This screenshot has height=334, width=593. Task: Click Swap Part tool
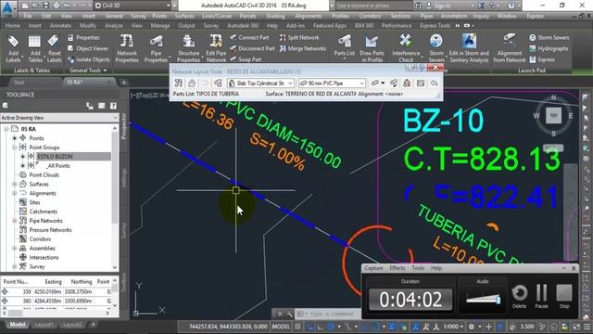246,59
